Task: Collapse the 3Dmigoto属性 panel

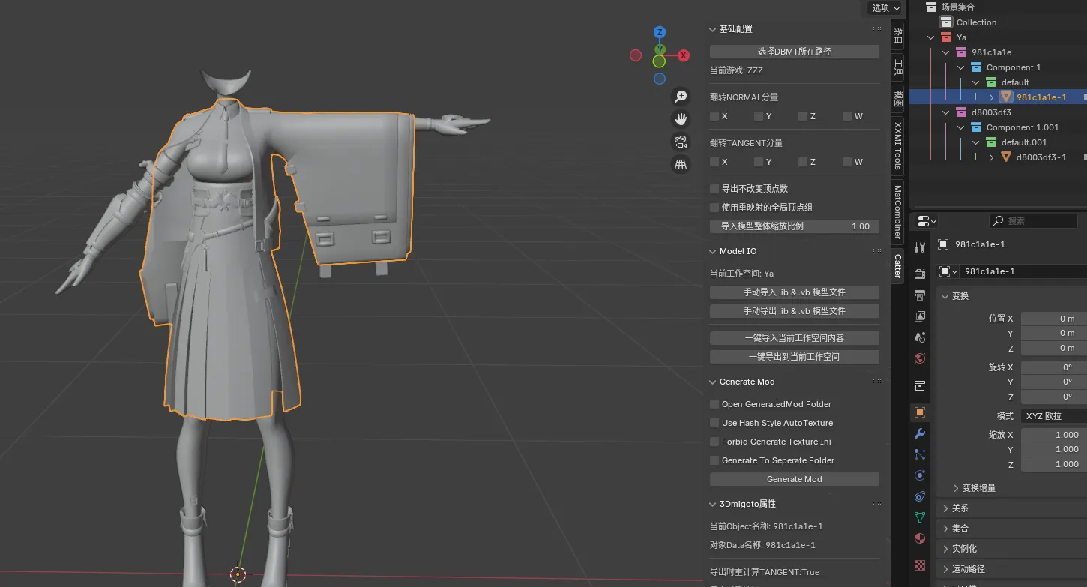Action: (714, 504)
